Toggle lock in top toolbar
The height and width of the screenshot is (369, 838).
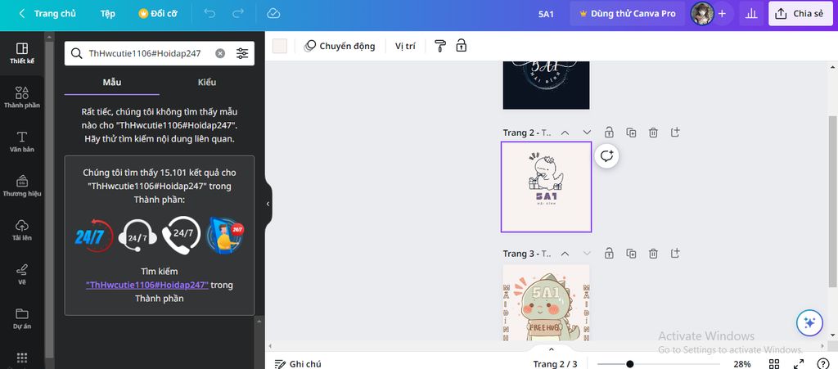tap(462, 46)
